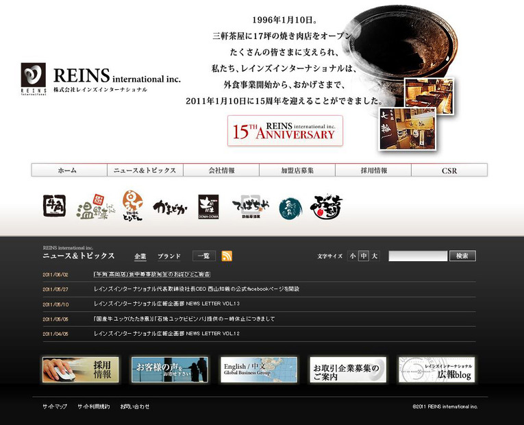
Task: Switch news filter to ブランド
Action: [169, 256]
